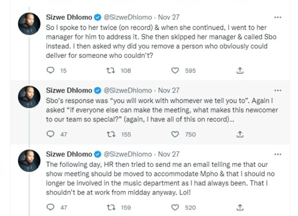298x216 pixels.
Task: Open the Nov 27 timestamp of third tweet
Action: [169, 154]
